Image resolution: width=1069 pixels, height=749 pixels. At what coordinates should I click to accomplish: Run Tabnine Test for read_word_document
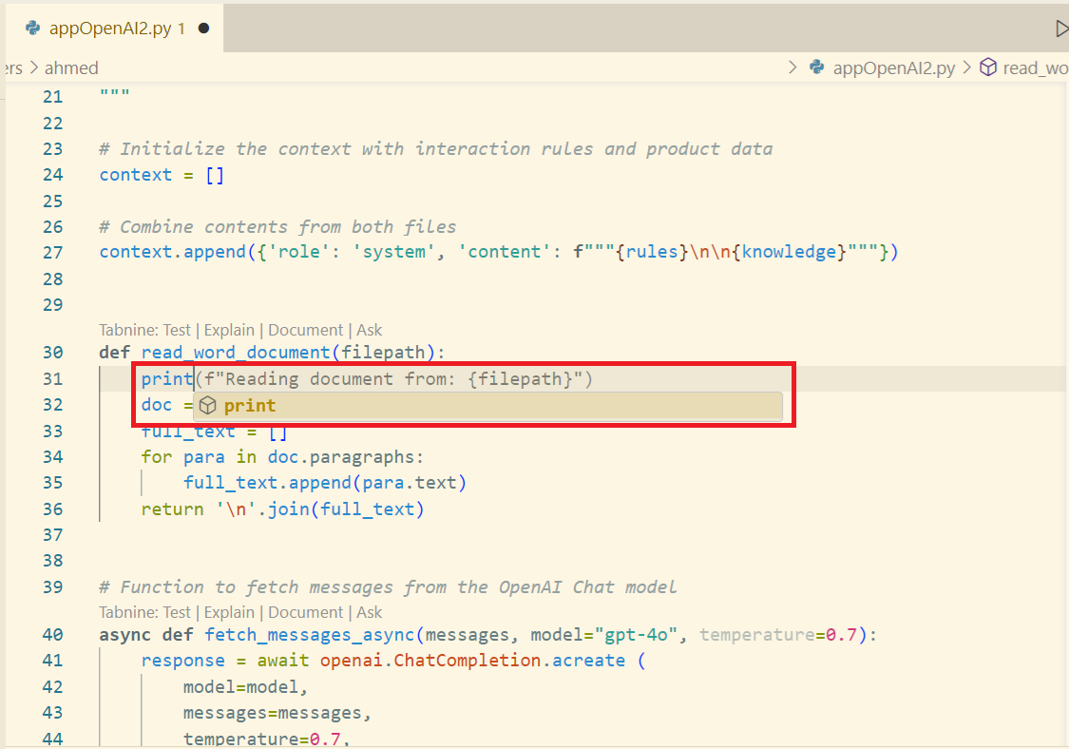pyautogui.click(x=178, y=330)
